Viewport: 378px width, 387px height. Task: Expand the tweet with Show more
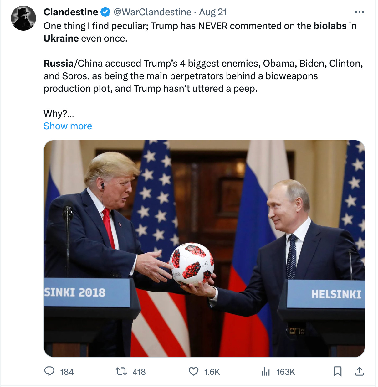[x=68, y=126]
